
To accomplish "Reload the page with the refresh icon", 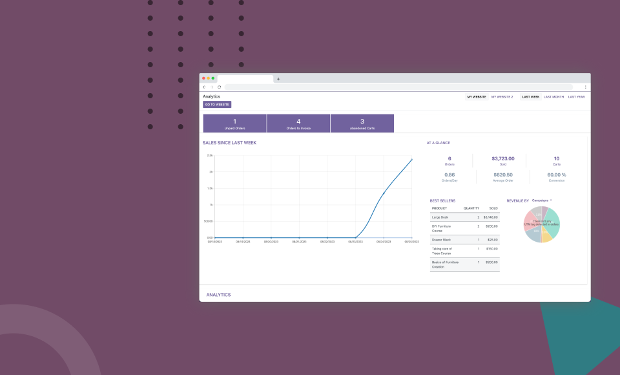I will (219, 87).
